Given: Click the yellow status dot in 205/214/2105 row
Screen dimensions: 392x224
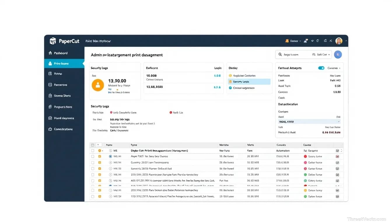Looking at the screenshot, I should (x=305, y=190).
